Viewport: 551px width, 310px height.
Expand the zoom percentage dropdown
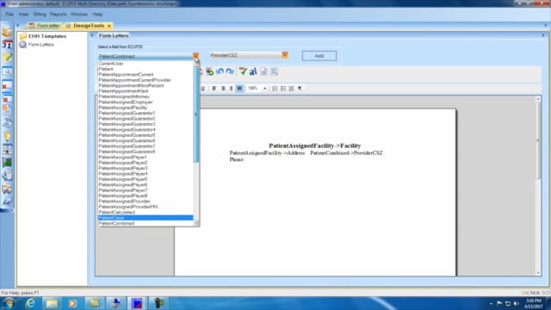(x=264, y=88)
